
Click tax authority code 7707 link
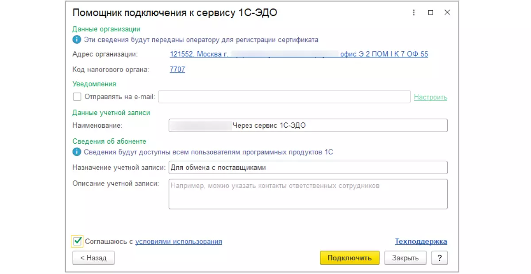[177, 69]
